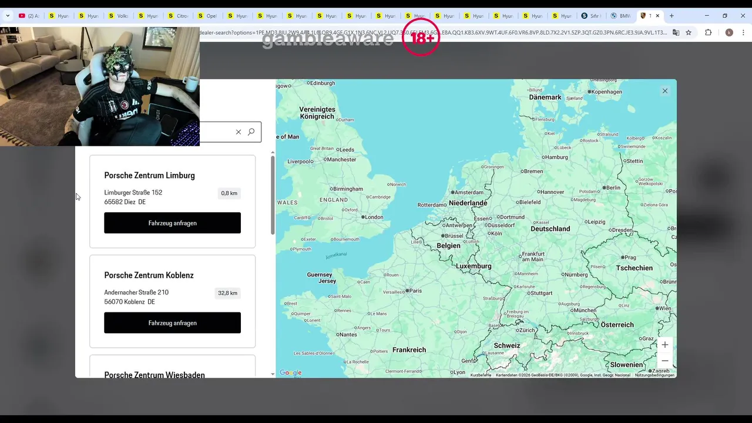The width and height of the screenshot is (752, 423).
Task: Open the Chrome three-dot menu
Action: [743, 32]
